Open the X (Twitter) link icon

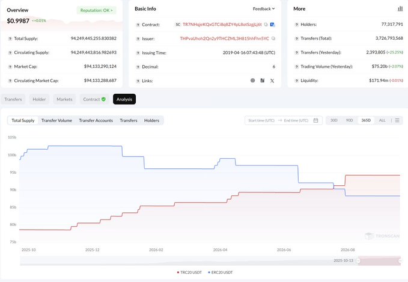(x=272, y=81)
